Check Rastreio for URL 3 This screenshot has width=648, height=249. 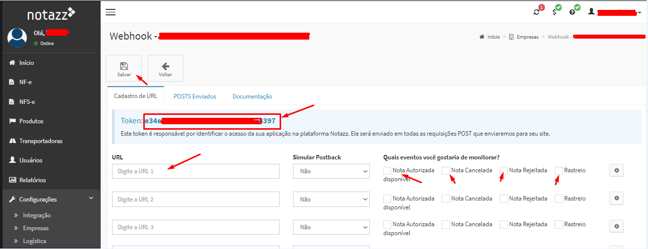(x=559, y=224)
